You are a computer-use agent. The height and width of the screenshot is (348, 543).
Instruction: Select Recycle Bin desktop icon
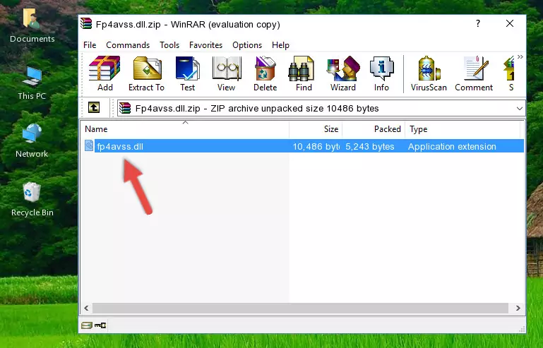[x=32, y=200]
